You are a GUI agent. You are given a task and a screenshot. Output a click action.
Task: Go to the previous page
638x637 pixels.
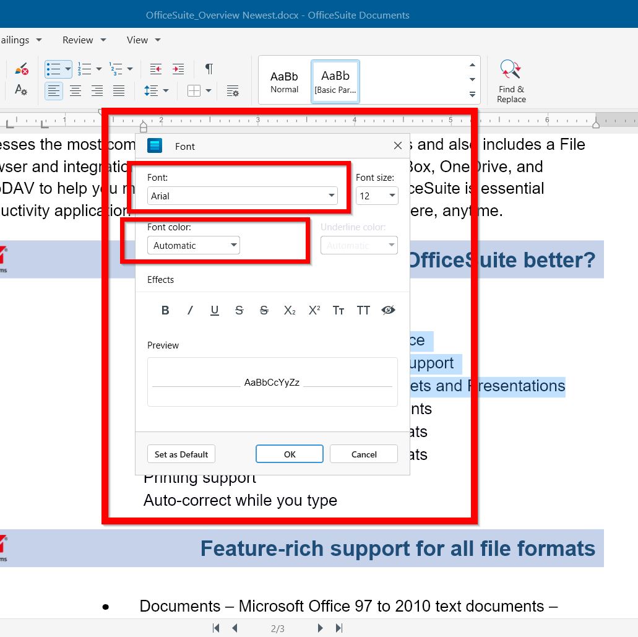coord(235,628)
